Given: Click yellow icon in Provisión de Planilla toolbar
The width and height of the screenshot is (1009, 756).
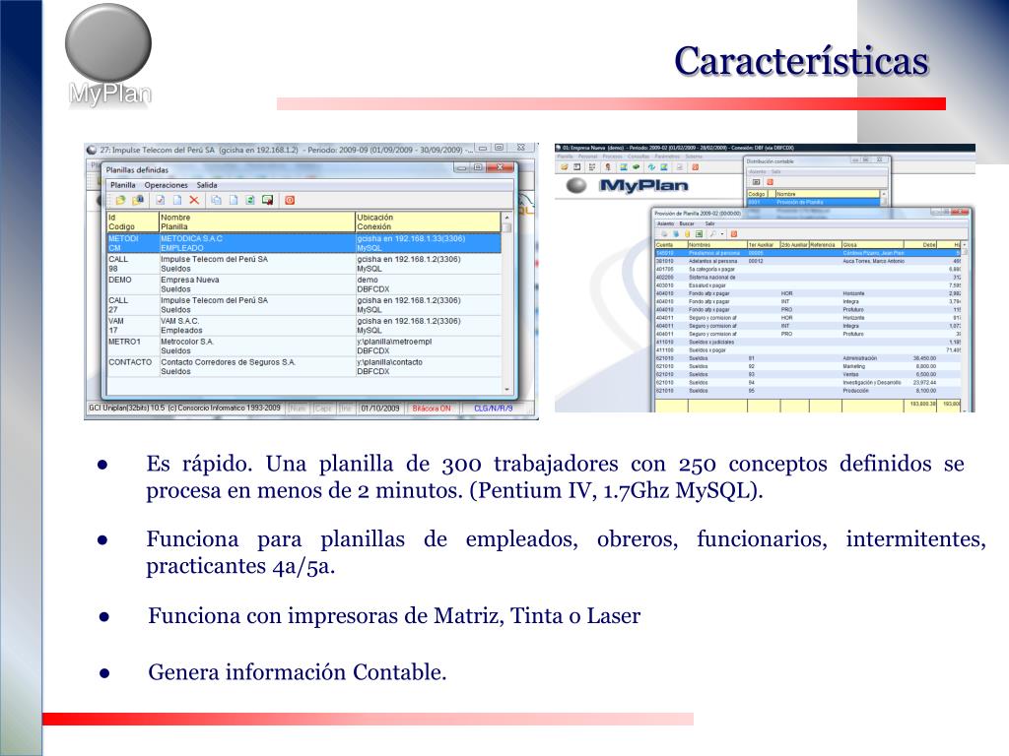Looking at the screenshot, I should click(x=687, y=234).
